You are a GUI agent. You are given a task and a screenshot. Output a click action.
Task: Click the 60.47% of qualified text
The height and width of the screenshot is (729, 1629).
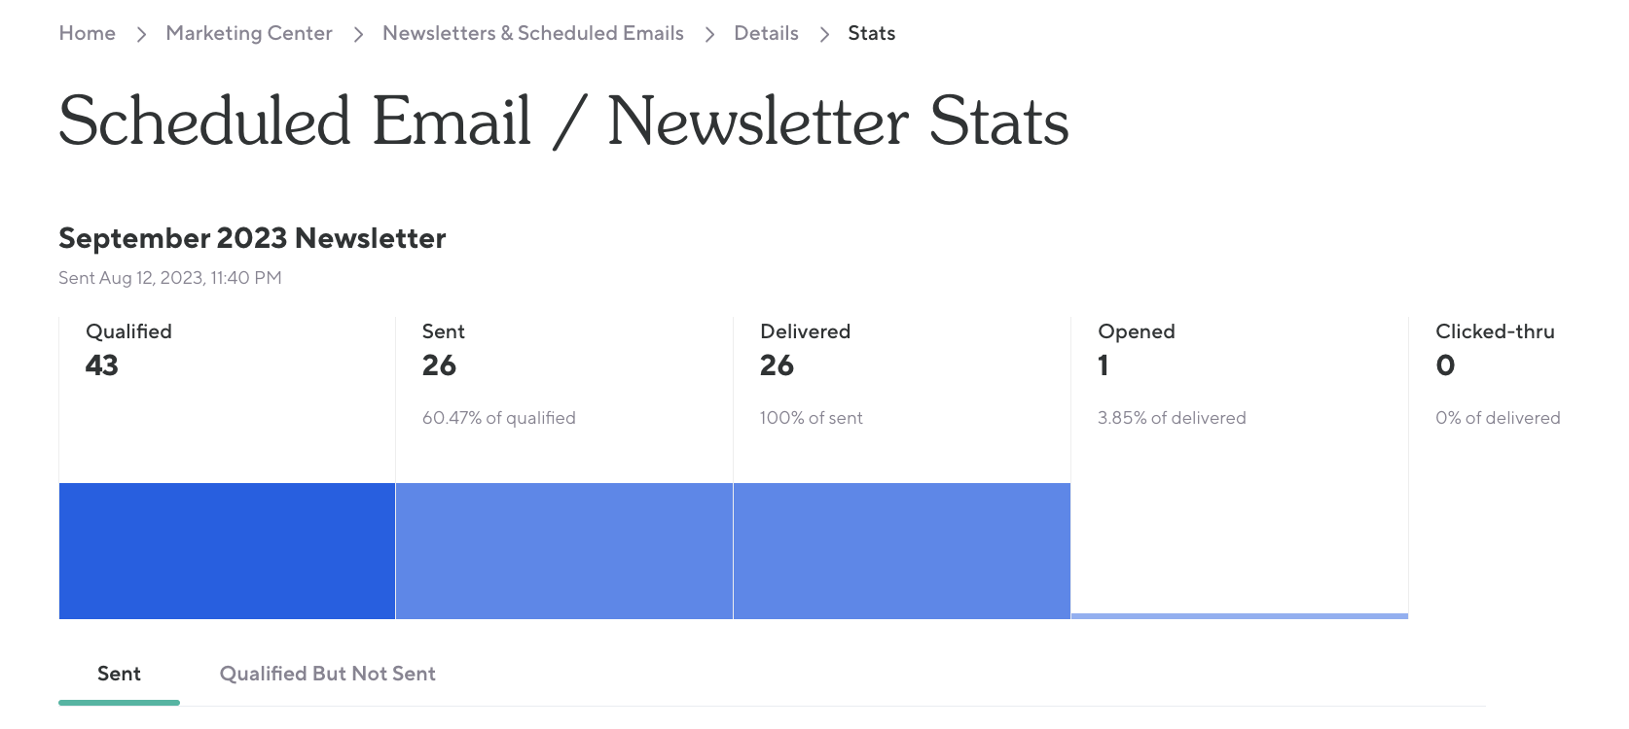click(x=498, y=418)
